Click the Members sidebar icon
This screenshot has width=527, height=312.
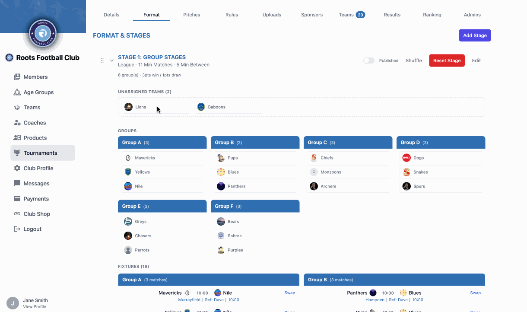(x=17, y=77)
